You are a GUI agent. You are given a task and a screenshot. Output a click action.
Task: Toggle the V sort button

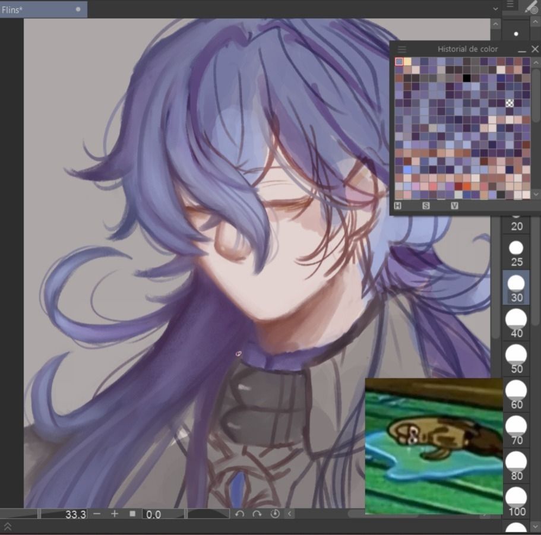454,206
